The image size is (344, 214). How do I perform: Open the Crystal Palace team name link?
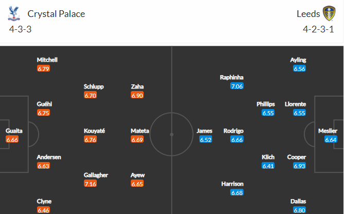[x=56, y=14]
